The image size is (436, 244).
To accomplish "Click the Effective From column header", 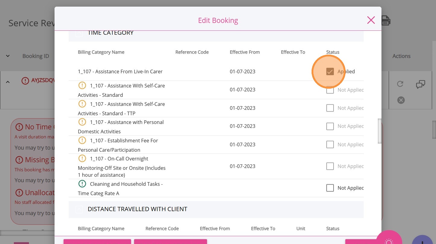I will pos(244,52).
